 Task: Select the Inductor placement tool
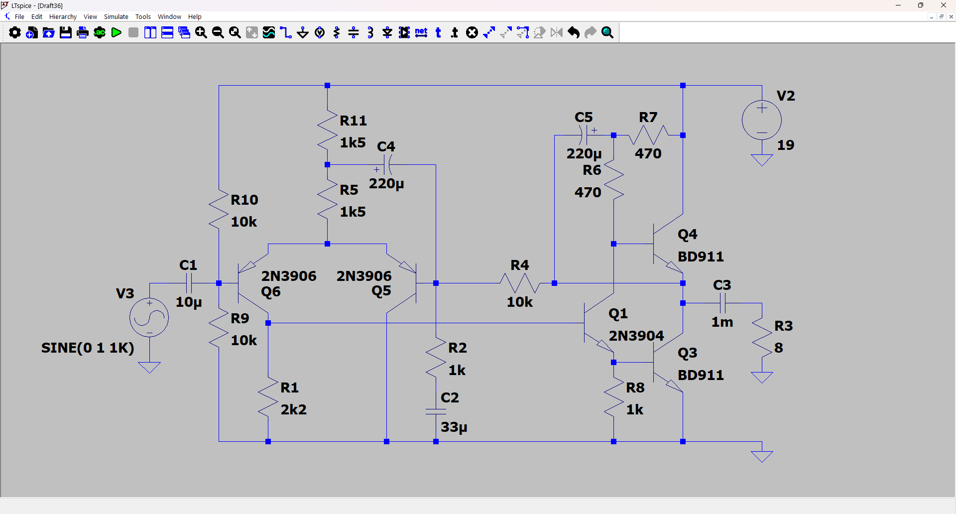[x=370, y=33]
